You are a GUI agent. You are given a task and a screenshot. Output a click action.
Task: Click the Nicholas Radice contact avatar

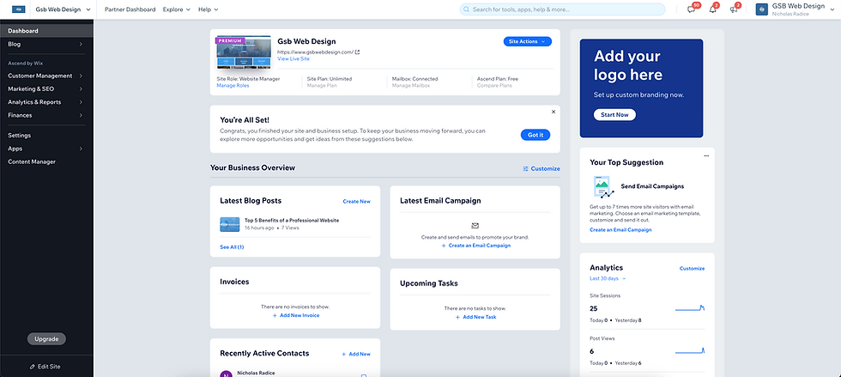point(226,374)
